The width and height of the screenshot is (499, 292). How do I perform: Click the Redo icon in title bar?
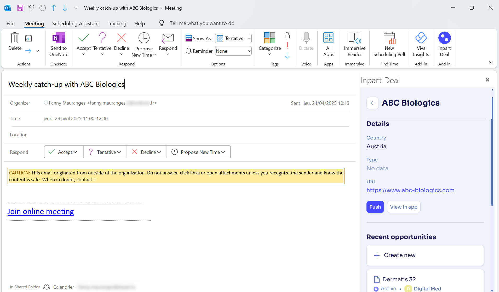(42, 8)
